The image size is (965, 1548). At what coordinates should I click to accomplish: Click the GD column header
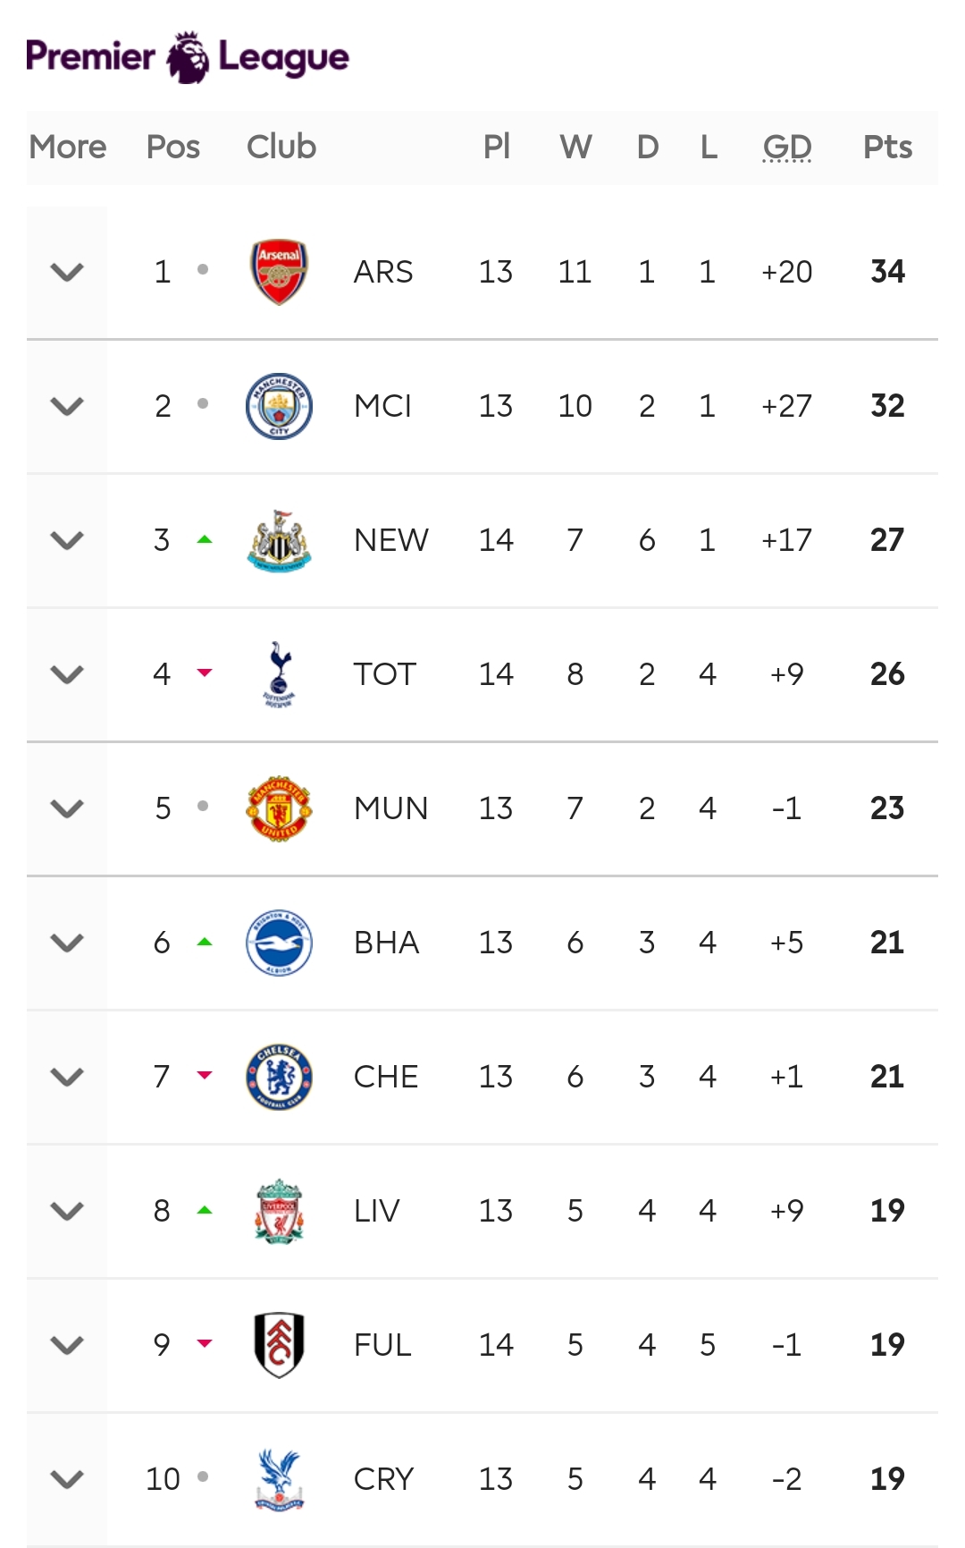787,147
